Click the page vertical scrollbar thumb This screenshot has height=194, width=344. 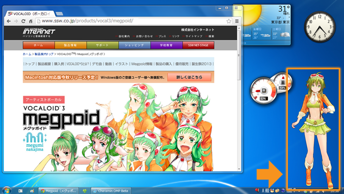(239, 55)
